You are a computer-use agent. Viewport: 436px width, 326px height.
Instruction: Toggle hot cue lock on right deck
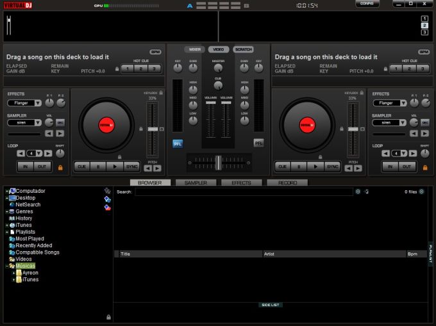coord(386,69)
